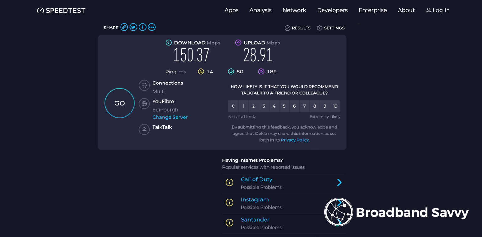The width and height of the screenshot is (482, 237).
Task: View Results using the checkmark icon
Action: (287, 28)
